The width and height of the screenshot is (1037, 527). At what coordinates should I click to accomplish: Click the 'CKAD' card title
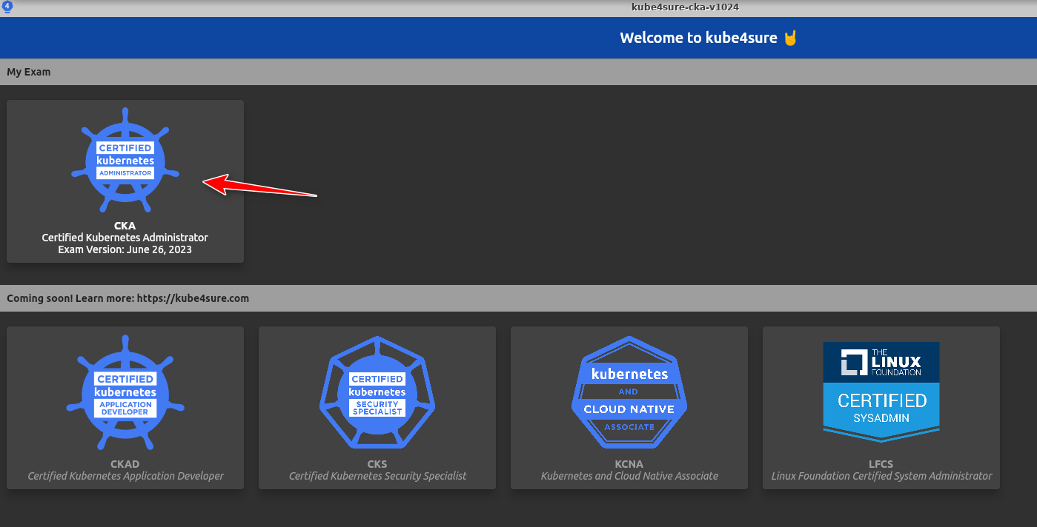(125, 464)
